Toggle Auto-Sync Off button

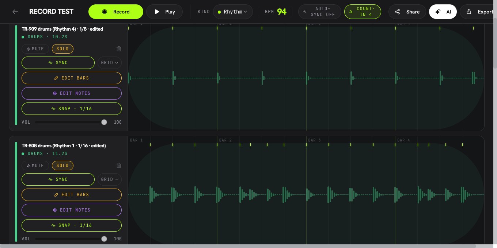coord(320,12)
